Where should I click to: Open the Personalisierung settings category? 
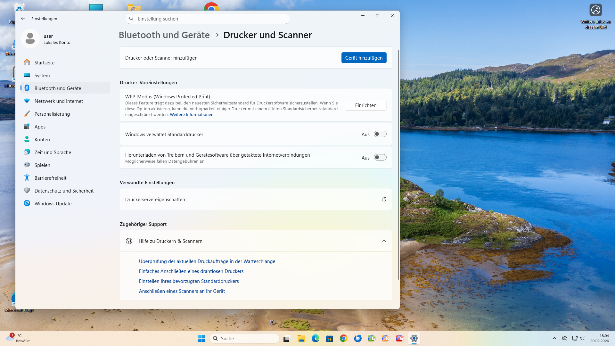pyautogui.click(x=52, y=114)
